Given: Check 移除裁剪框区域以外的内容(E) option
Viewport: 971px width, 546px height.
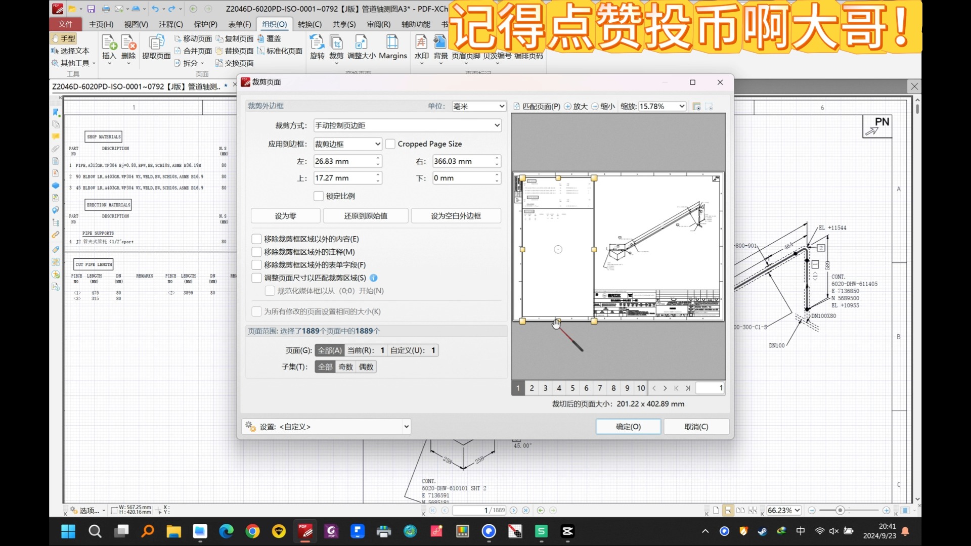Looking at the screenshot, I should 256,239.
